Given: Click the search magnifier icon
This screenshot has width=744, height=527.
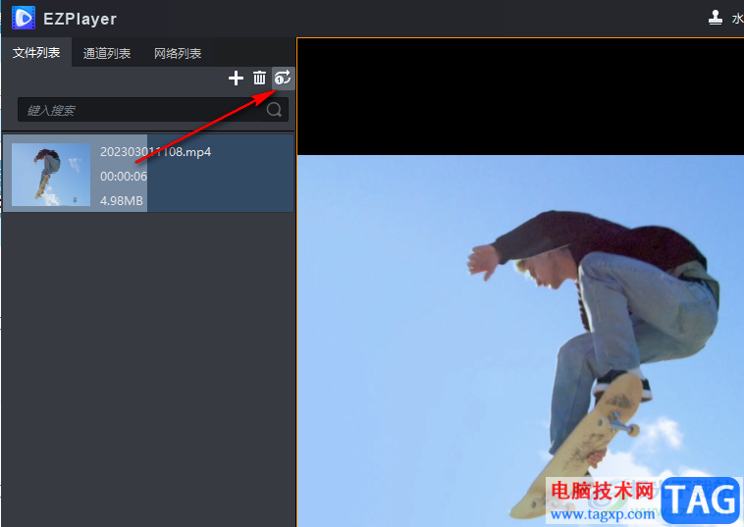Looking at the screenshot, I should [x=274, y=110].
